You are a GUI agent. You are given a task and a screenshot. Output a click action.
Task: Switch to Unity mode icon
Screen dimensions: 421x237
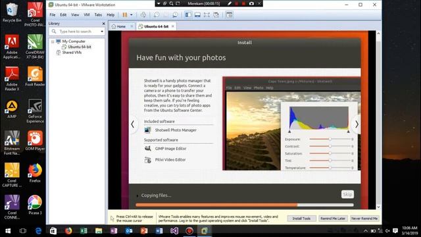pyautogui.click(x=216, y=14)
